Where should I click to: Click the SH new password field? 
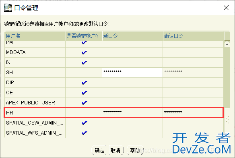132,73
